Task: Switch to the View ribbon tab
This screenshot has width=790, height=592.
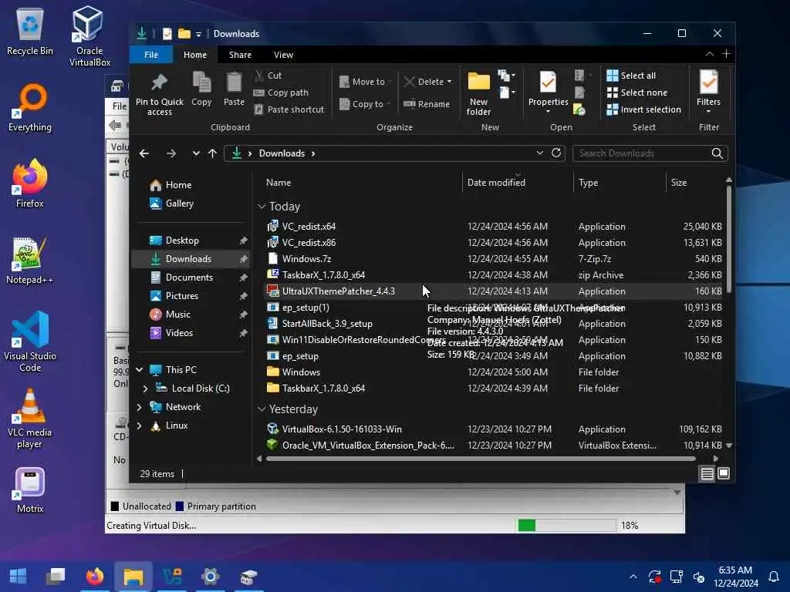Action: point(283,55)
